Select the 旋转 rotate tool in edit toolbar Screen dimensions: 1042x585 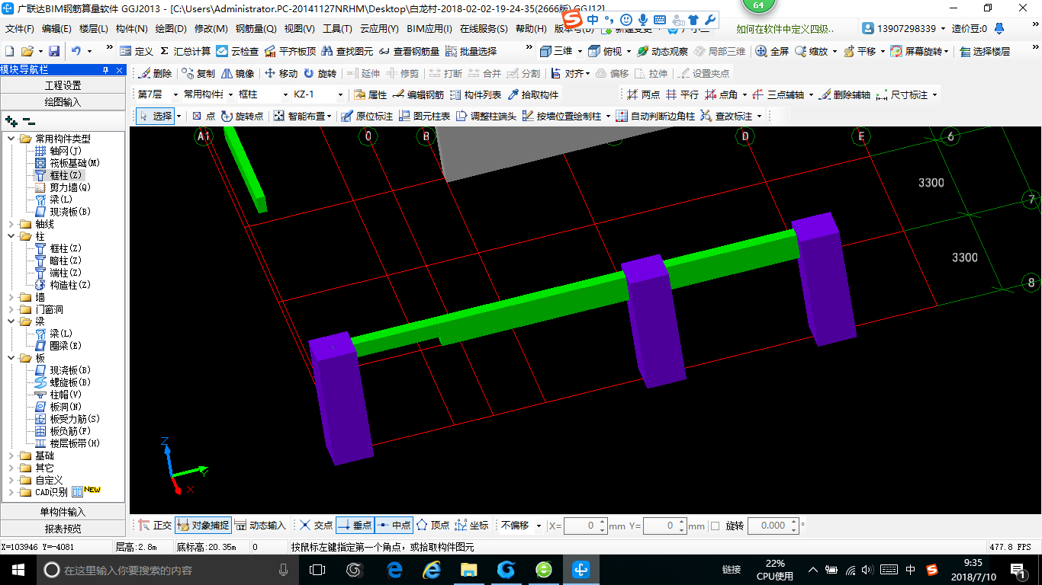click(x=320, y=73)
